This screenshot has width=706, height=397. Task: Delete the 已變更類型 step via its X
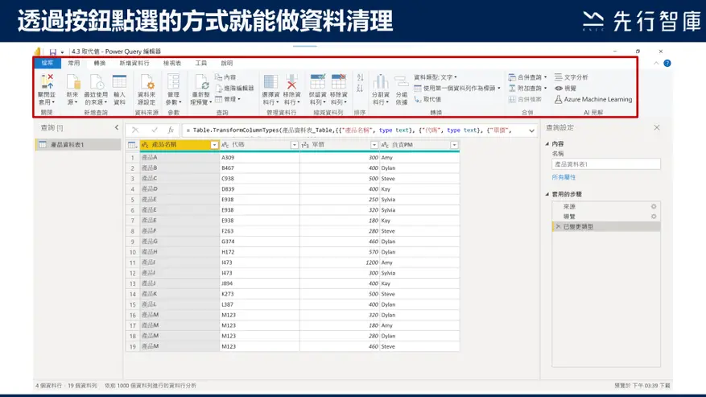pyautogui.click(x=559, y=226)
